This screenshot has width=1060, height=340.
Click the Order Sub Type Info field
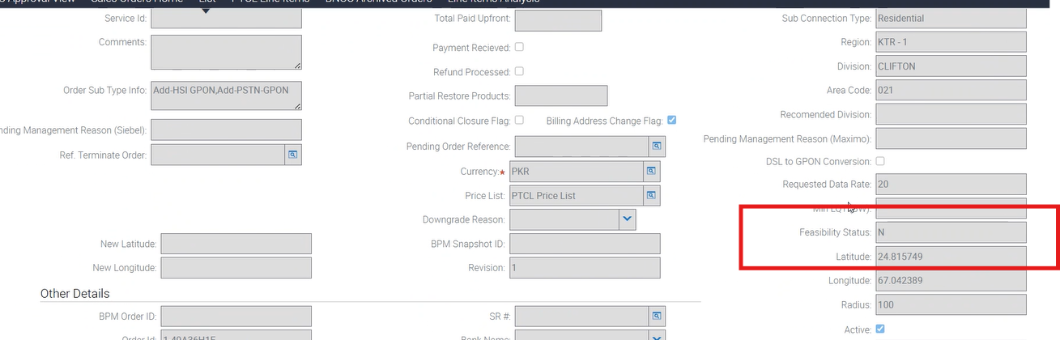click(226, 96)
